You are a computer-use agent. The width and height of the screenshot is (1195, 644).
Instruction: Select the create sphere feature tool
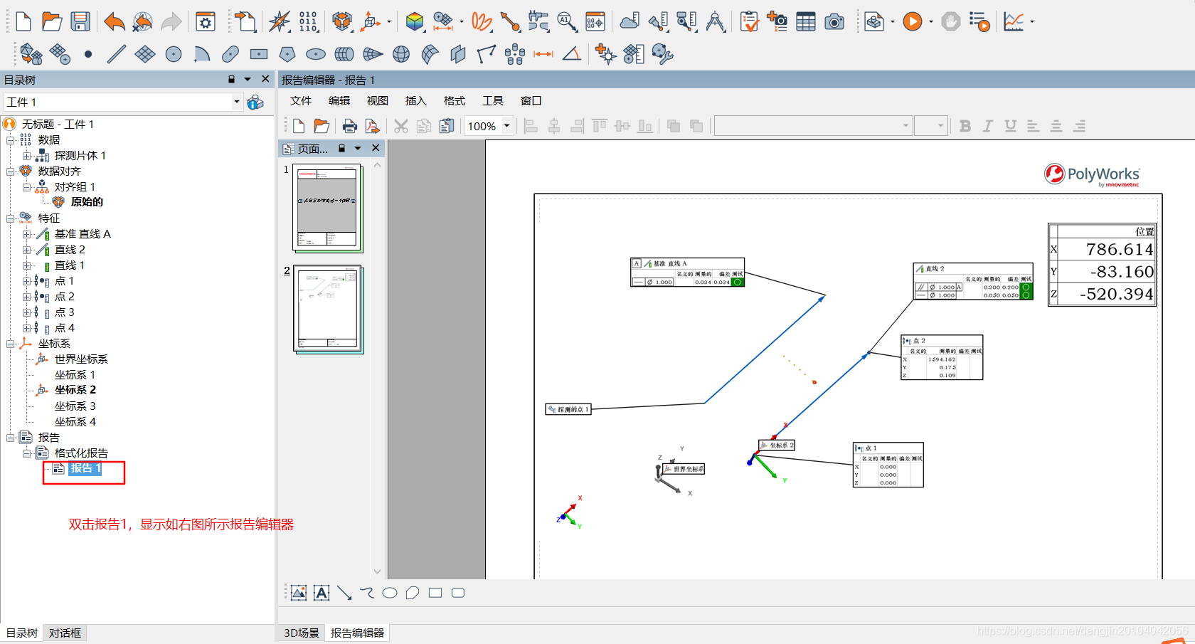point(401,54)
